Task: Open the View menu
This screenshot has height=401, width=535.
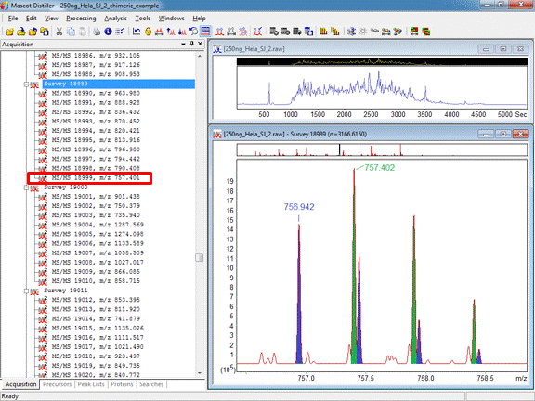Action: point(51,19)
